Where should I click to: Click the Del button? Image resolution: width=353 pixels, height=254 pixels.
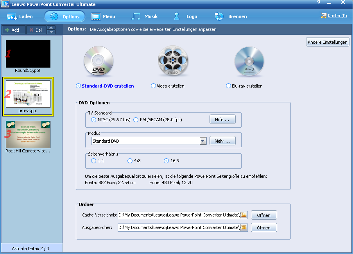pyautogui.click(x=36, y=30)
